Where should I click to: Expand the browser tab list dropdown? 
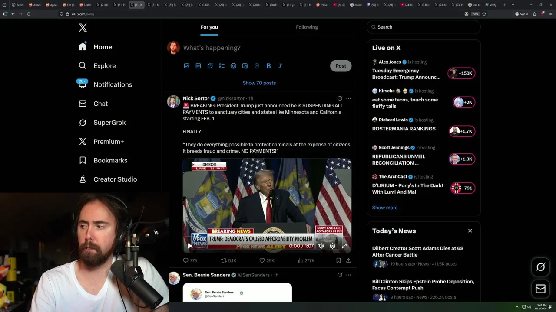click(513, 5)
